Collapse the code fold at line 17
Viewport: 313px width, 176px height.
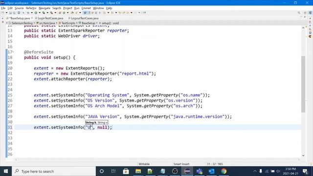tap(13, 52)
